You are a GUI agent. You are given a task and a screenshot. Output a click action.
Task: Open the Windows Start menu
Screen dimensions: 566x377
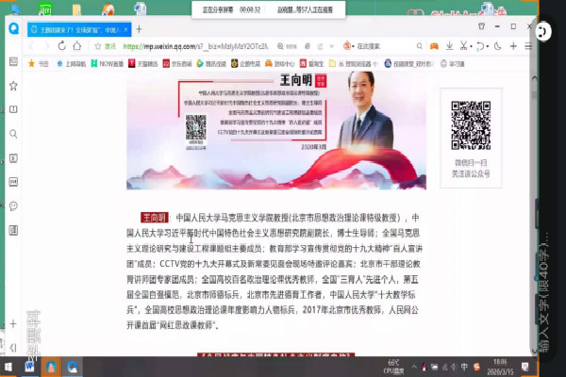(8, 367)
